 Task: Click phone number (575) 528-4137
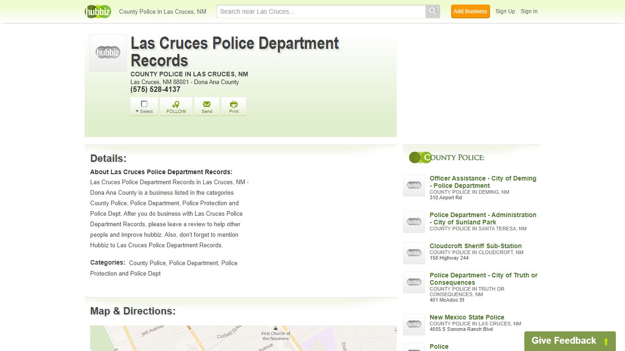tap(156, 90)
